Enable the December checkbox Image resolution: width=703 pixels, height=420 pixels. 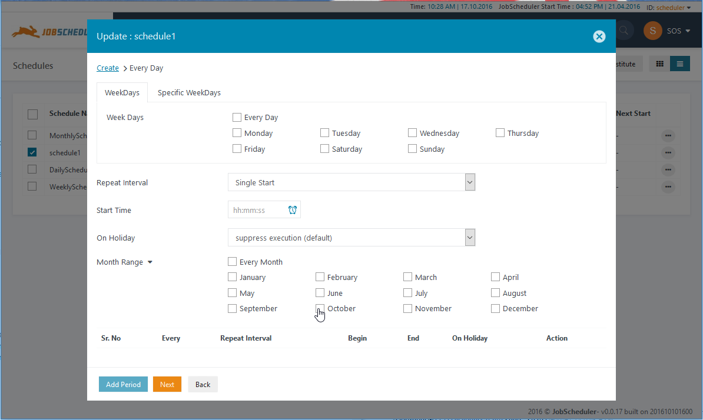tap(495, 308)
